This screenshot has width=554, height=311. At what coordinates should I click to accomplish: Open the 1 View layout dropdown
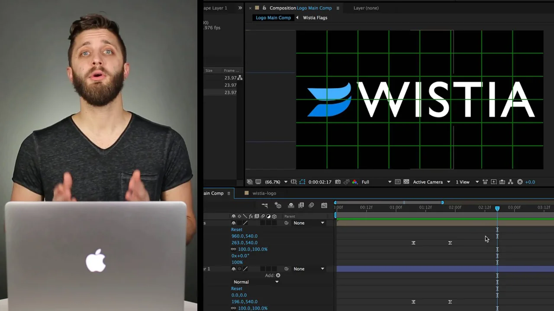(x=467, y=182)
